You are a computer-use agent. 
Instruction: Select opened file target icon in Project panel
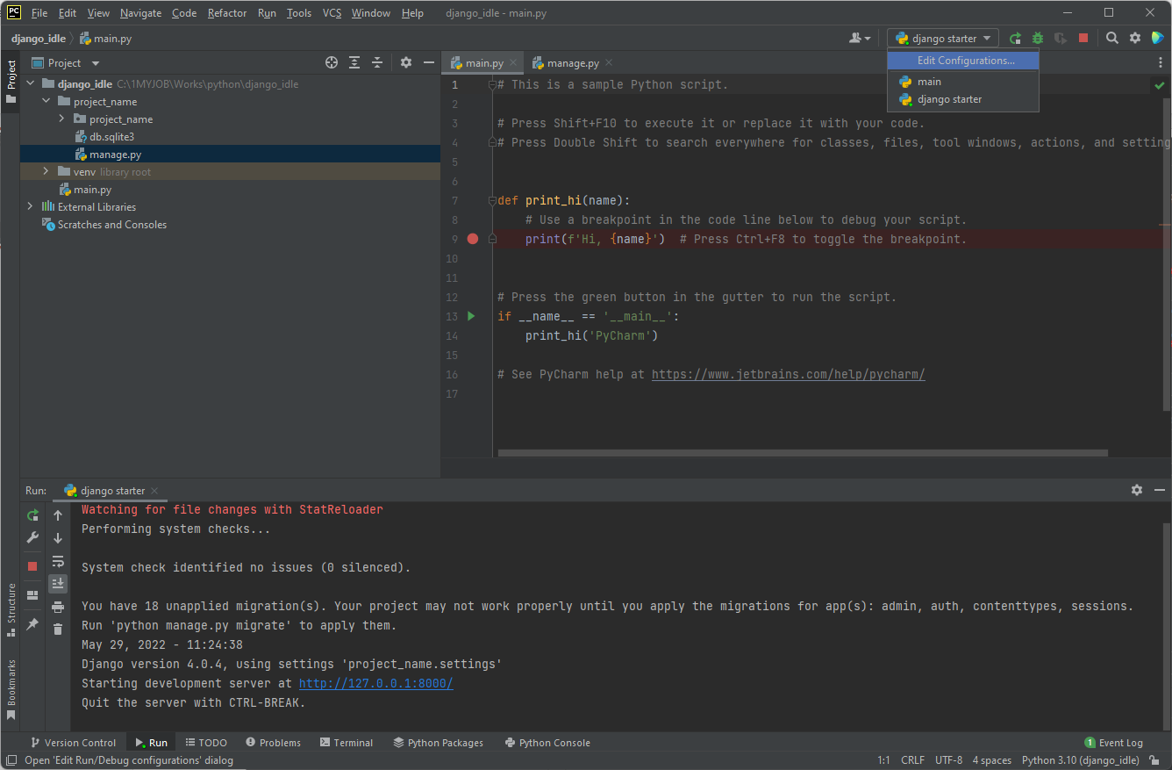pos(332,63)
